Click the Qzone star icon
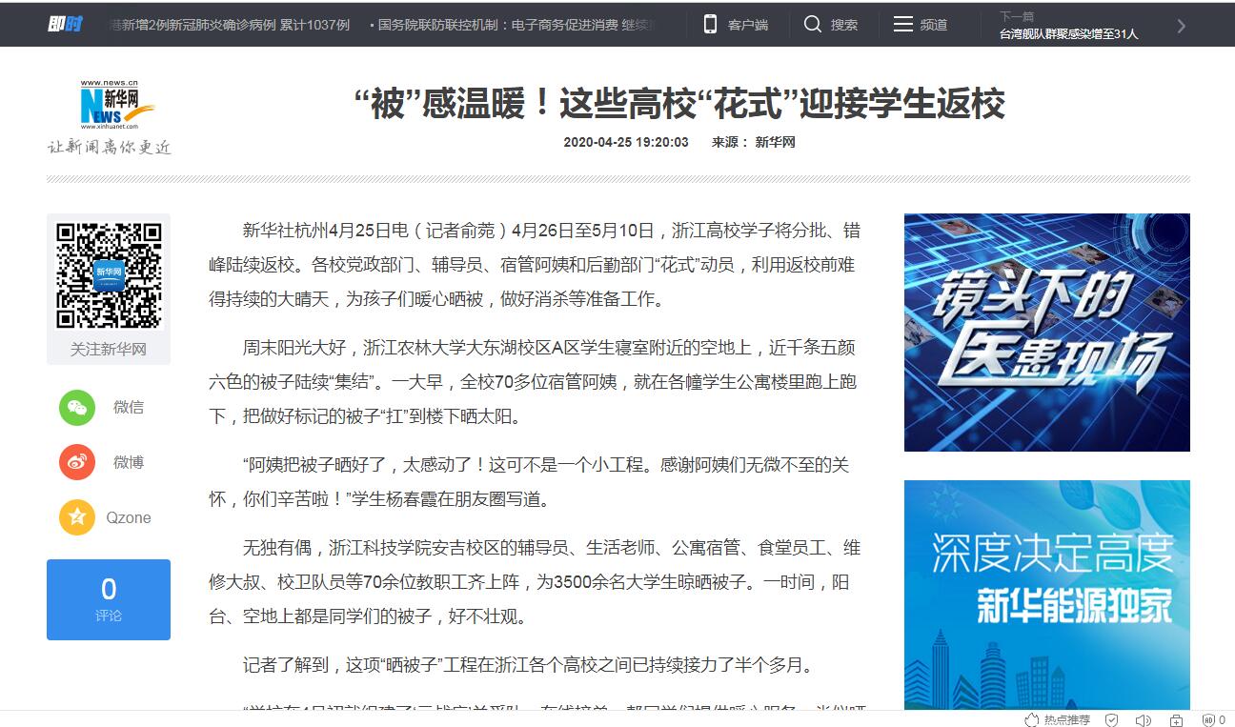The image size is (1235, 727). (77, 518)
